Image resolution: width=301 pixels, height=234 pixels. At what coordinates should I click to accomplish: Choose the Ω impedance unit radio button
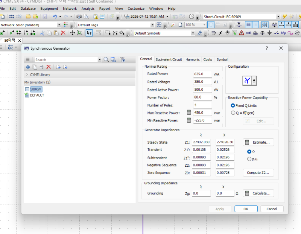click(249, 152)
